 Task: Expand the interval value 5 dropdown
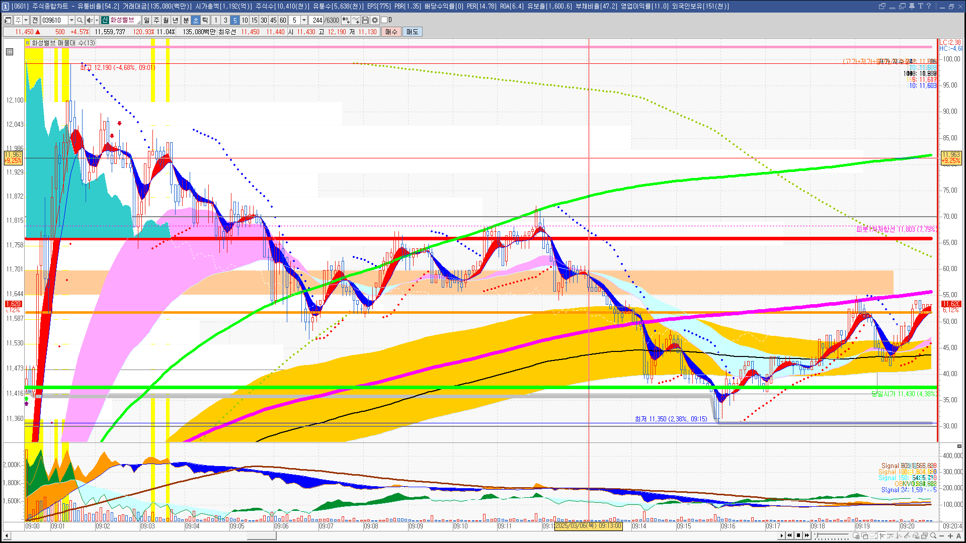click(304, 20)
